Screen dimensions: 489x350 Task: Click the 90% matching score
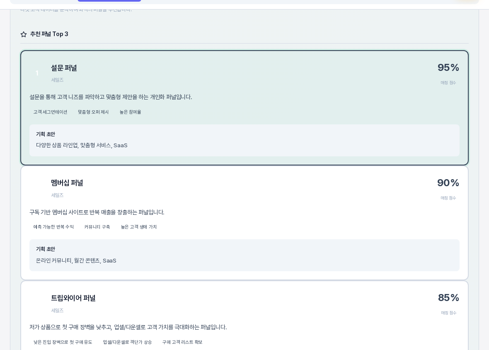pos(448,183)
